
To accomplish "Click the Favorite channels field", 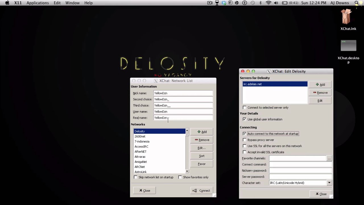I will pos(297,158).
